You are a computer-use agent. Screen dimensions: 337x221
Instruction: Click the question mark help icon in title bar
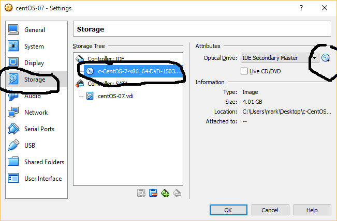tap(301, 8)
